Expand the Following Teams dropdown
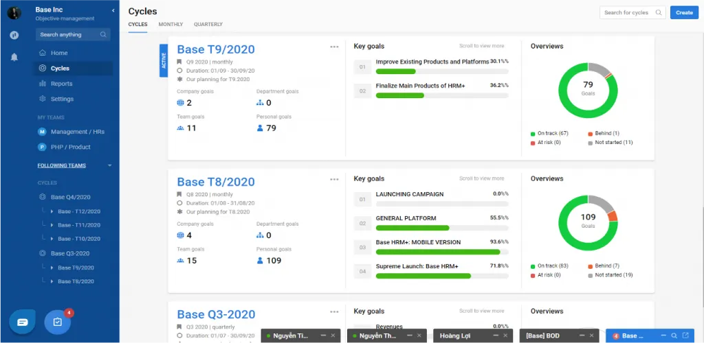This screenshot has height=343, width=704. [x=109, y=165]
